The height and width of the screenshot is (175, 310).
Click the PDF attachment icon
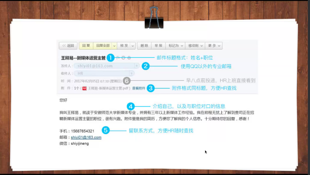(85, 89)
